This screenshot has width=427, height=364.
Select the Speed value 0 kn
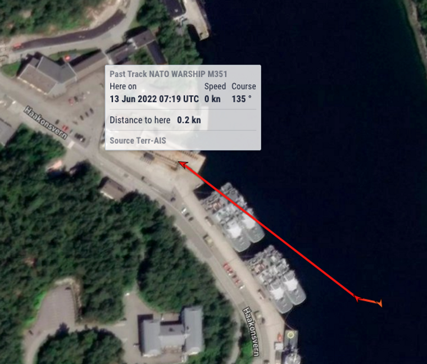point(212,99)
